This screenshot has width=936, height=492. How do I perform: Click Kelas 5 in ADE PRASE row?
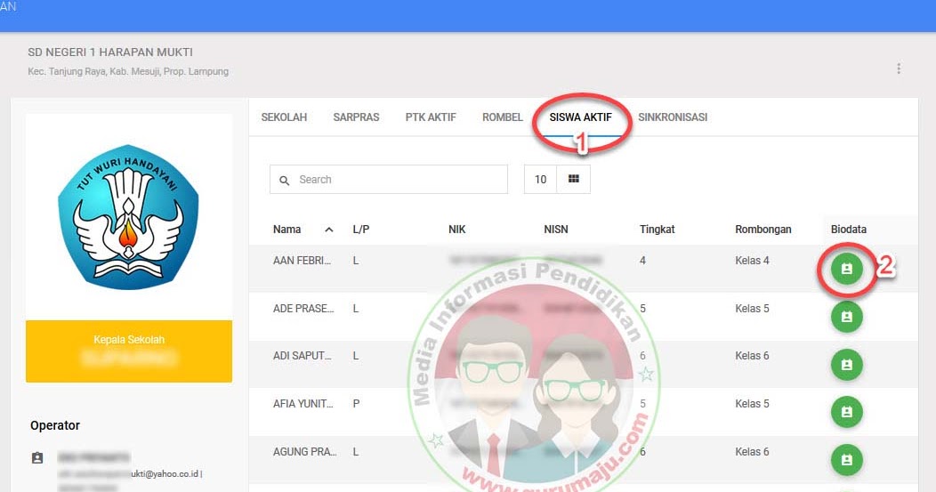752,308
